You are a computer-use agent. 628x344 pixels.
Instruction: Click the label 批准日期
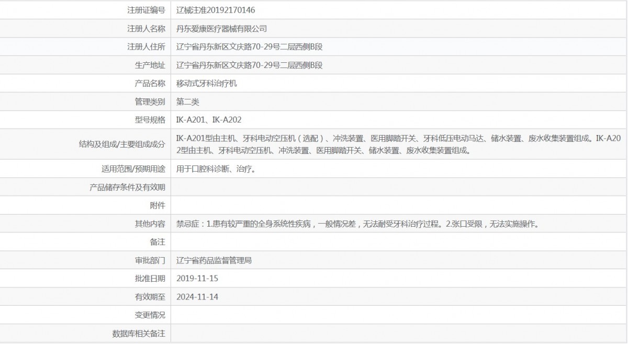[150, 279]
